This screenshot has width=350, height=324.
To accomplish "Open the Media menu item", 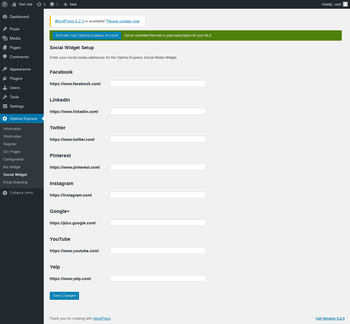I will [22, 38].
